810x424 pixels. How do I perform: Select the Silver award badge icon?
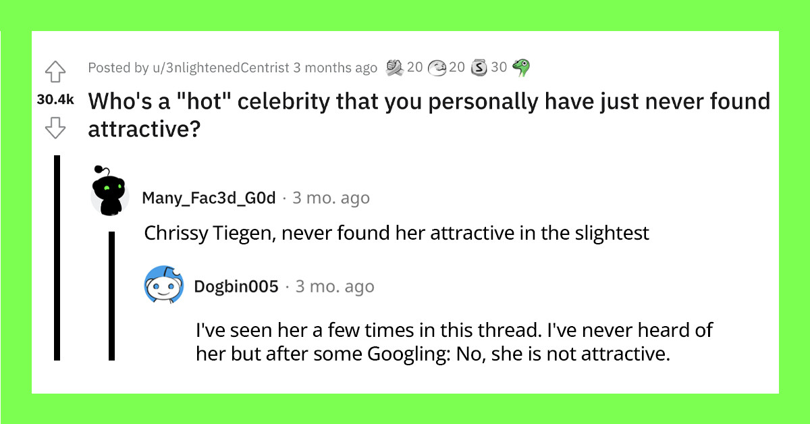point(479,67)
